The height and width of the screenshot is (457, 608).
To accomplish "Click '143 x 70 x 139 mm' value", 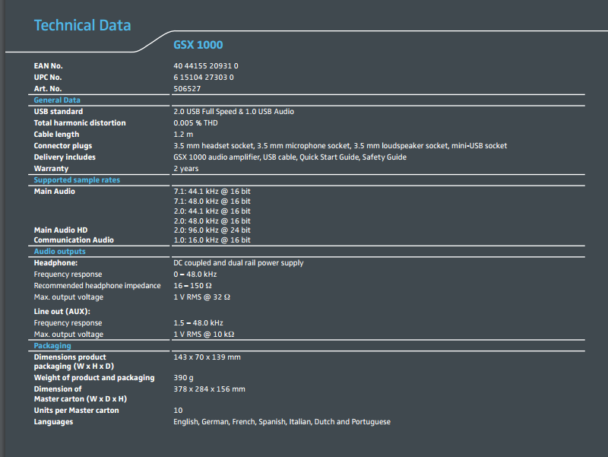I will click(x=207, y=357).
